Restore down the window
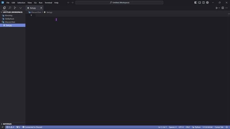This screenshot has height=129, width=230. (220, 3)
